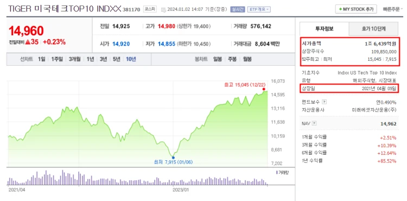The image size is (407, 201).
Task: Select the 3년 line chart period
Action: point(103,59)
